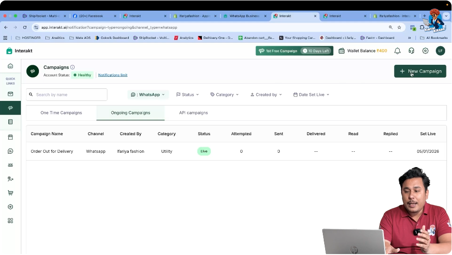Click the browser back arrow
452x255 pixels.
point(6,27)
